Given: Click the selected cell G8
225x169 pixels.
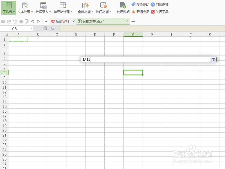Looking at the screenshot, I should tap(133, 73).
